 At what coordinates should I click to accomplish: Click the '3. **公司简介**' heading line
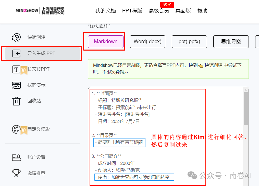point(106,156)
